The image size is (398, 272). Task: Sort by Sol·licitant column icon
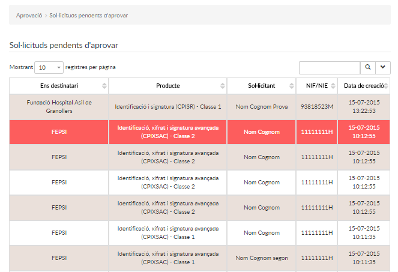[x=292, y=86]
